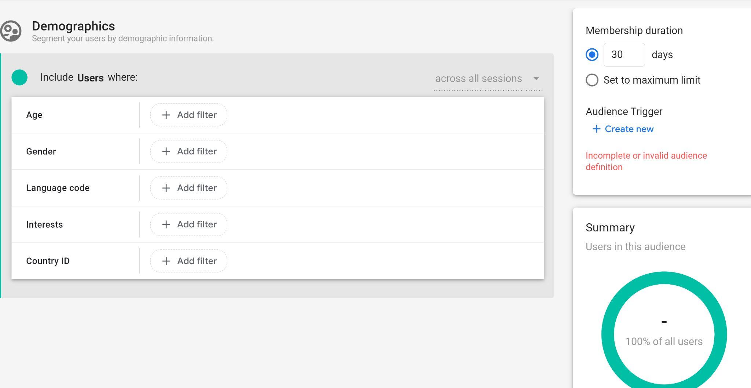Screen dimensions: 751x388
Task: Click plus icon in Interests row
Action: [x=166, y=224]
